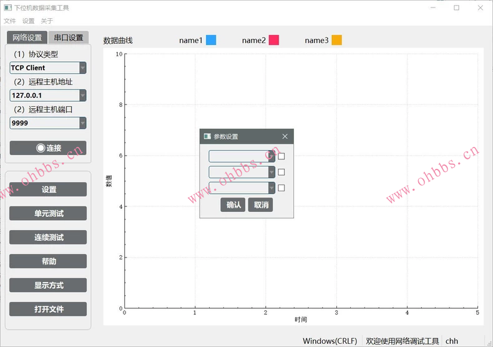Image resolution: width=493 pixels, height=347 pixels.
Task: Switch to the 网络设置 tab
Action: pyautogui.click(x=27, y=38)
